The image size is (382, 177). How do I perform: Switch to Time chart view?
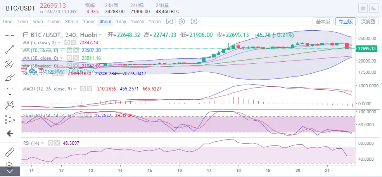tap(7, 21)
